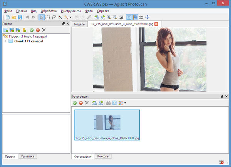Select the photo thumbnail in Фотографии panel

(107, 123)
